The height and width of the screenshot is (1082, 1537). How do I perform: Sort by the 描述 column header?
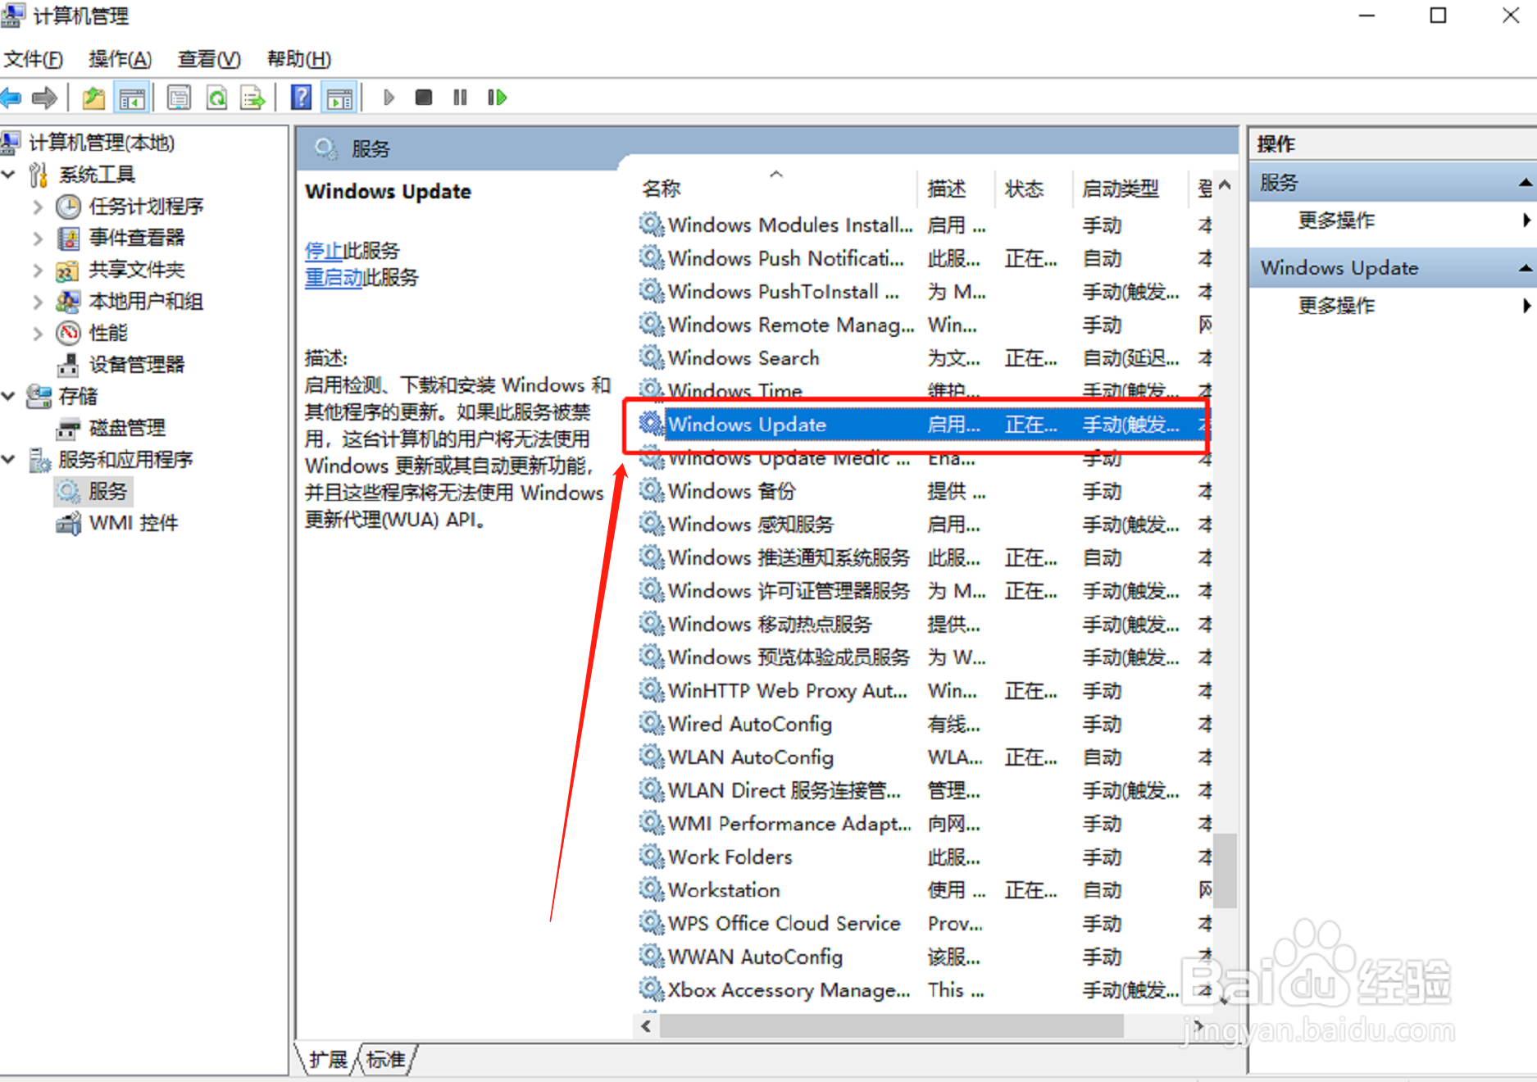(947, 189)
